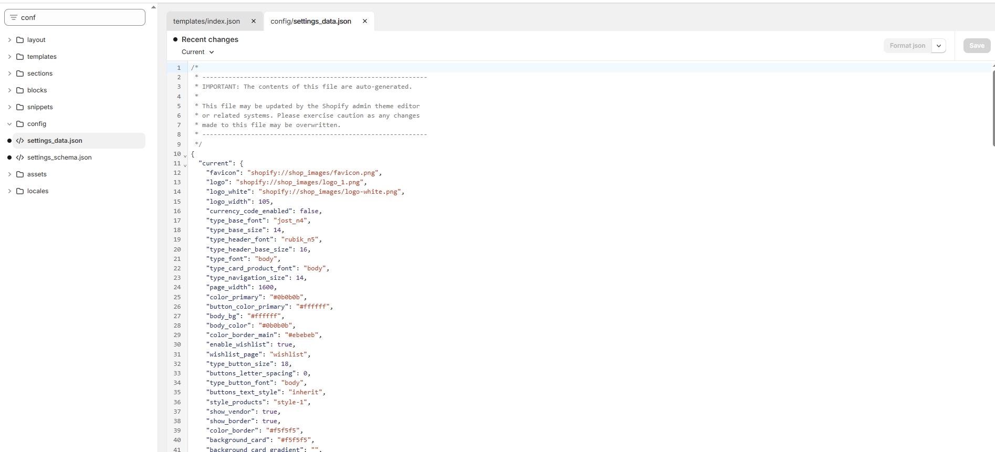Screen dimensions: 995x452
Task: Close the config/settings_data.json tab
Action: pyautogui.click(x=365, y=22)
